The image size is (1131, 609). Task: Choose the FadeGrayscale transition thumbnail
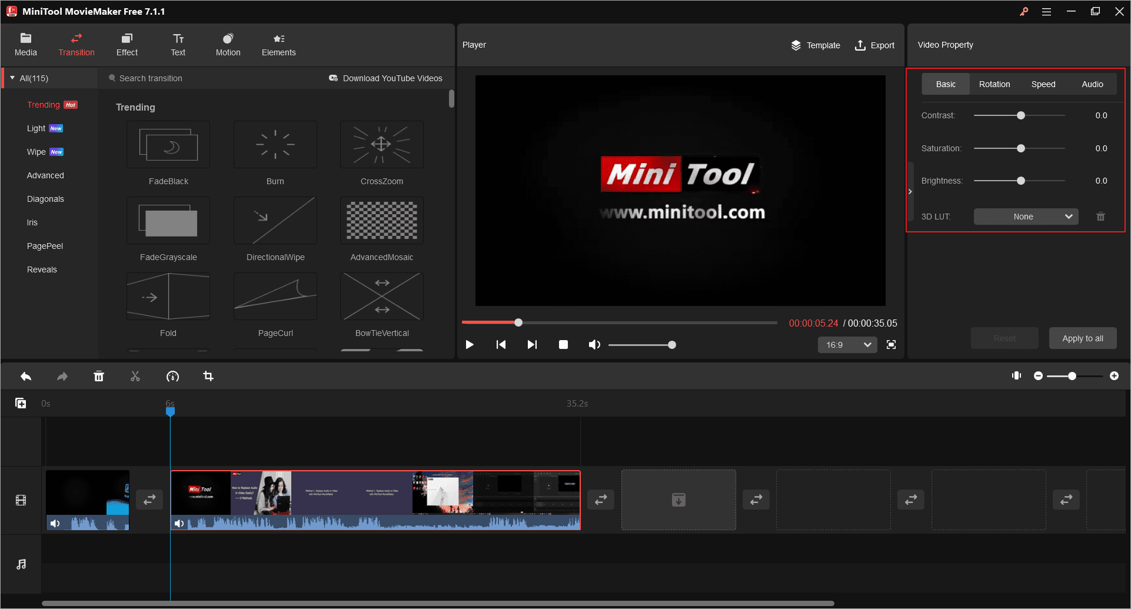point(168,221)
